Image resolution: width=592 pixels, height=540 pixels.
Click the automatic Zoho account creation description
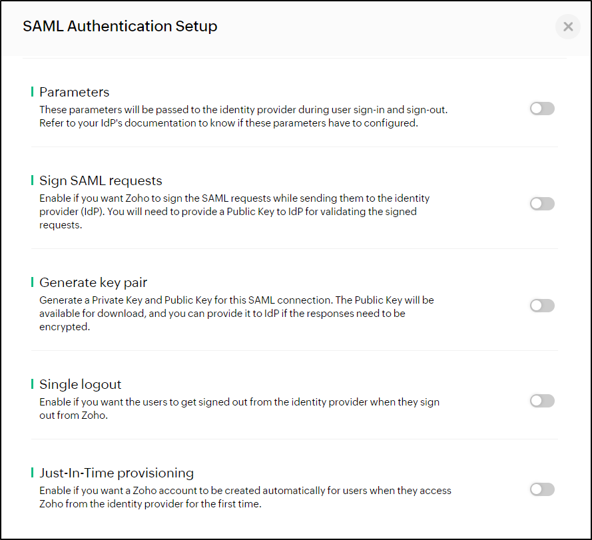click(x=245, y=497)
